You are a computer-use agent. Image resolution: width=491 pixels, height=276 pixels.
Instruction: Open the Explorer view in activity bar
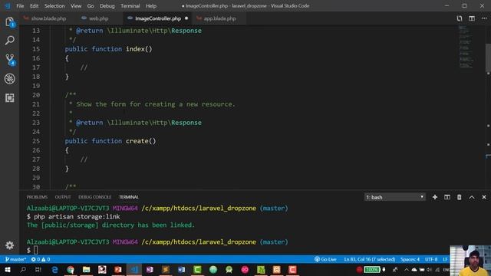click(x=10, y=22)
